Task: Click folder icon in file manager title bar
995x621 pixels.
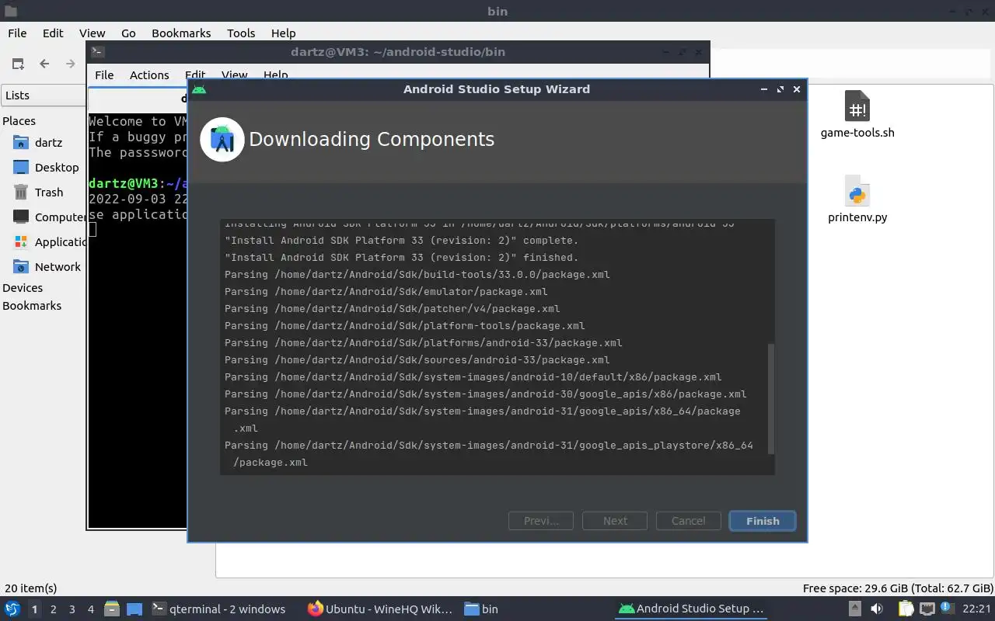Action: tap(10, 11)
